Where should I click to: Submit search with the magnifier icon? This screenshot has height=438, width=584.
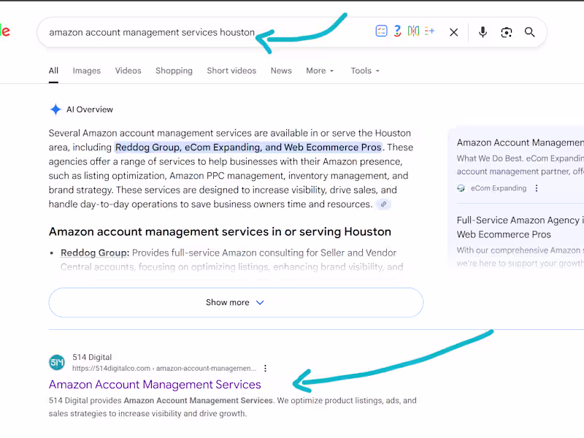(530, 32)
